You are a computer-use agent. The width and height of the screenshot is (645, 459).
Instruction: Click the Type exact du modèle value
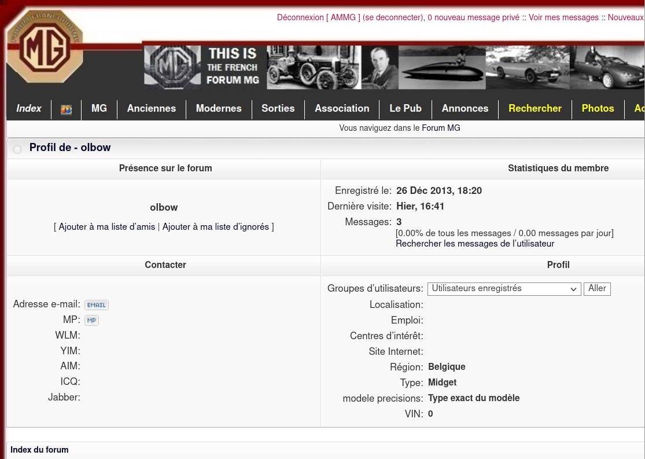pyautogui.click(x=474, y=398)
